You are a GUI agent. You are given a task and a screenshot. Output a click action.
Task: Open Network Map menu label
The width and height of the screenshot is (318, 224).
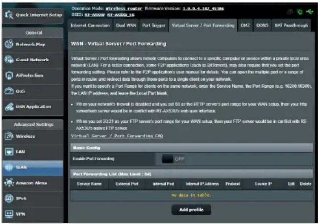[30, 44]
